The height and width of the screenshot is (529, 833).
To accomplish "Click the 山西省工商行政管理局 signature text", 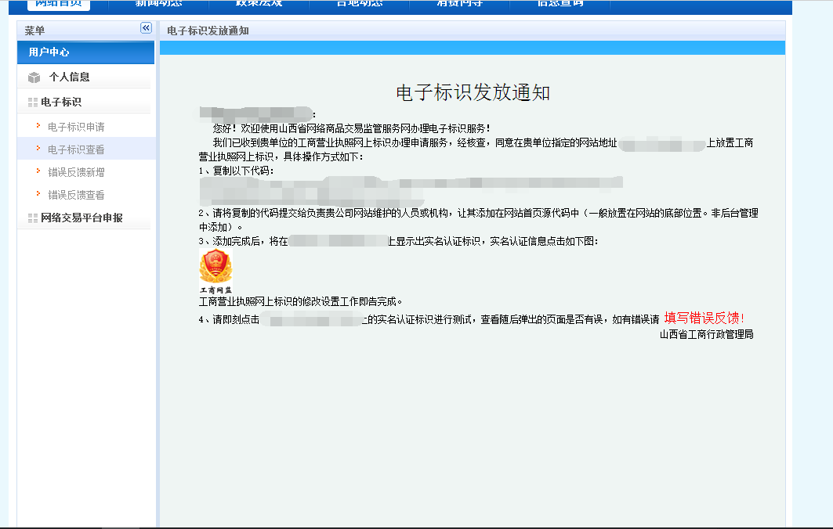I will click(706, 334).
